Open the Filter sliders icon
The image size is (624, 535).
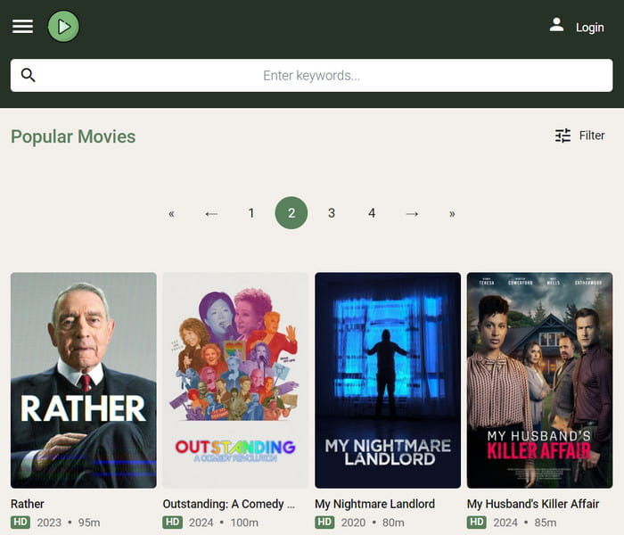562,136
